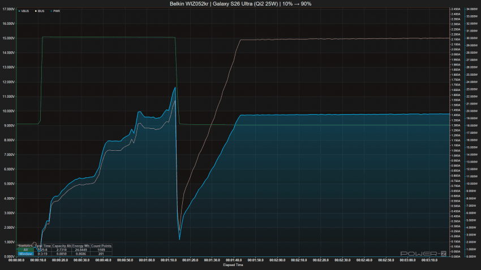Select the blue Window row in Statistics
The image size is (481, 270).
click(25, 254)
